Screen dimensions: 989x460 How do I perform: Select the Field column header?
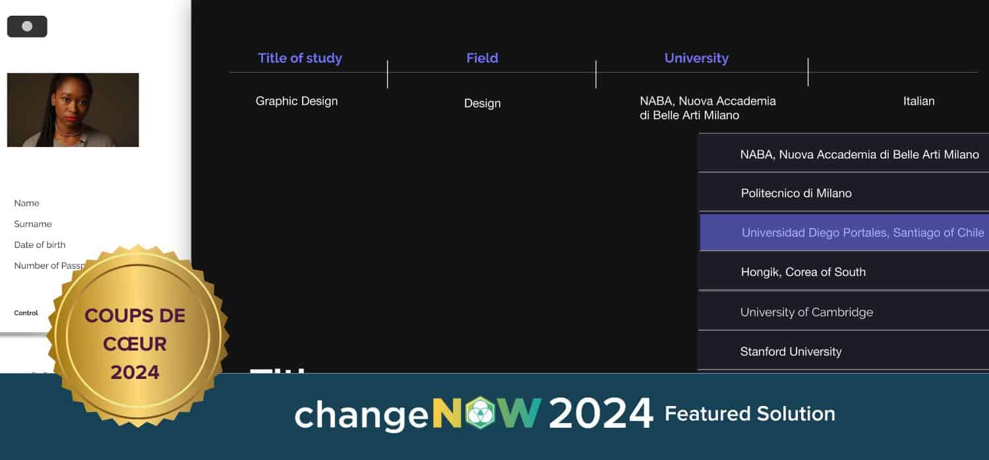[482, 58]
